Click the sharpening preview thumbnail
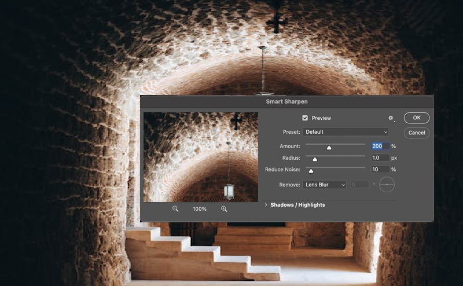 (201, 157)
